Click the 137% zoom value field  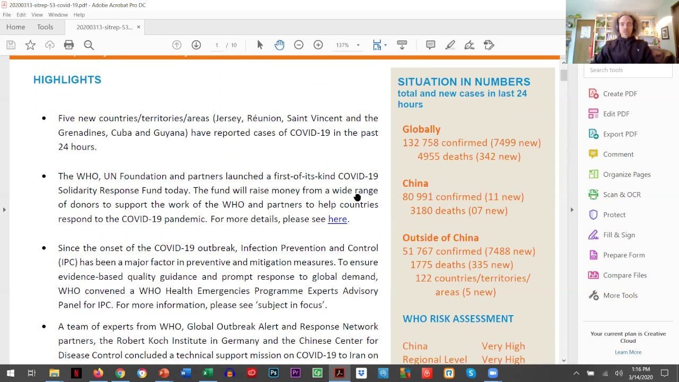coord(342,45)
